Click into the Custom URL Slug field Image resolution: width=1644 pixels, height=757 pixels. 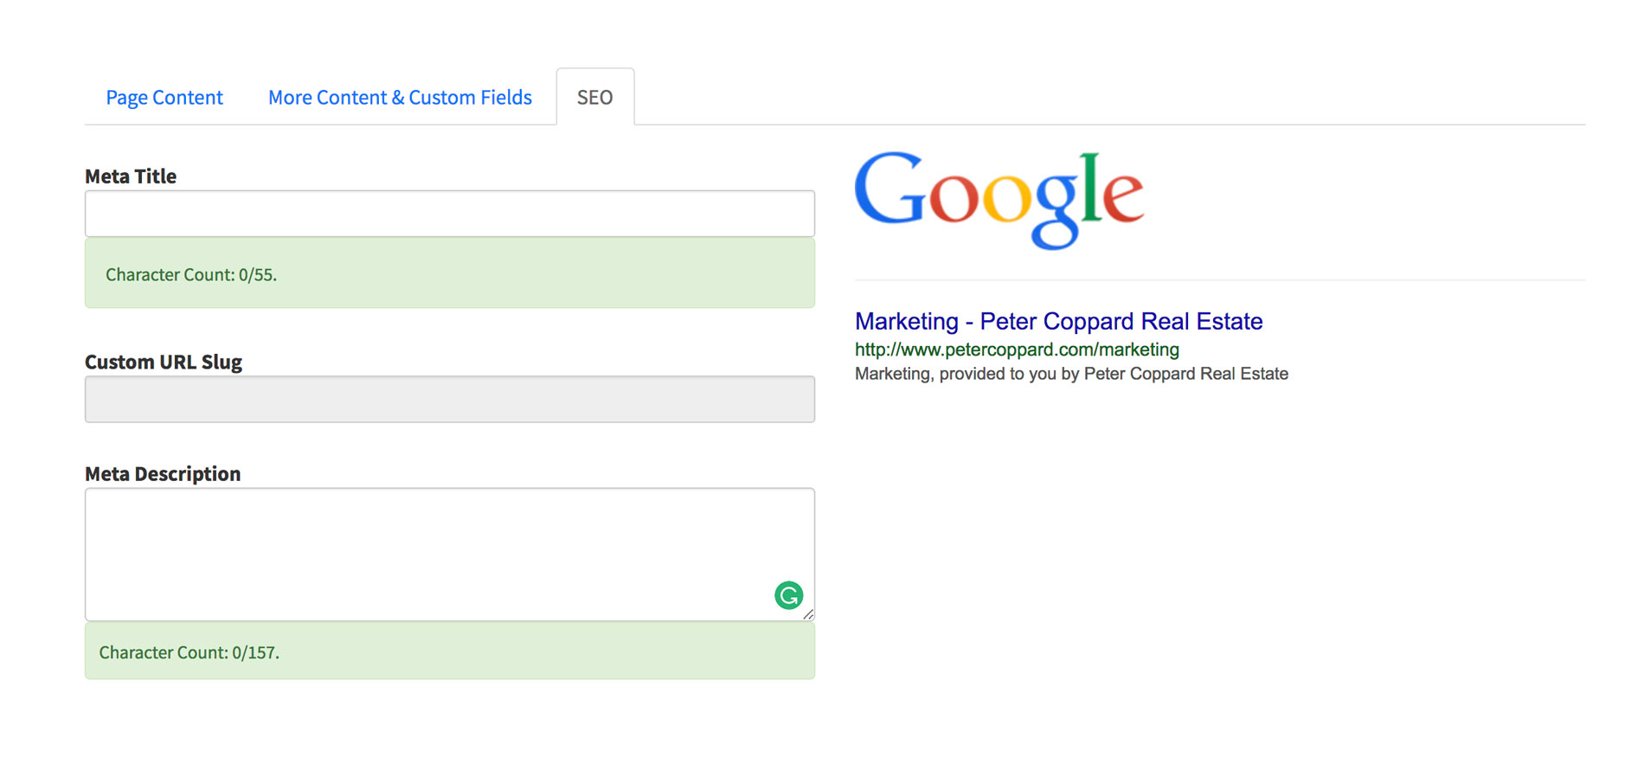[450, 399]
